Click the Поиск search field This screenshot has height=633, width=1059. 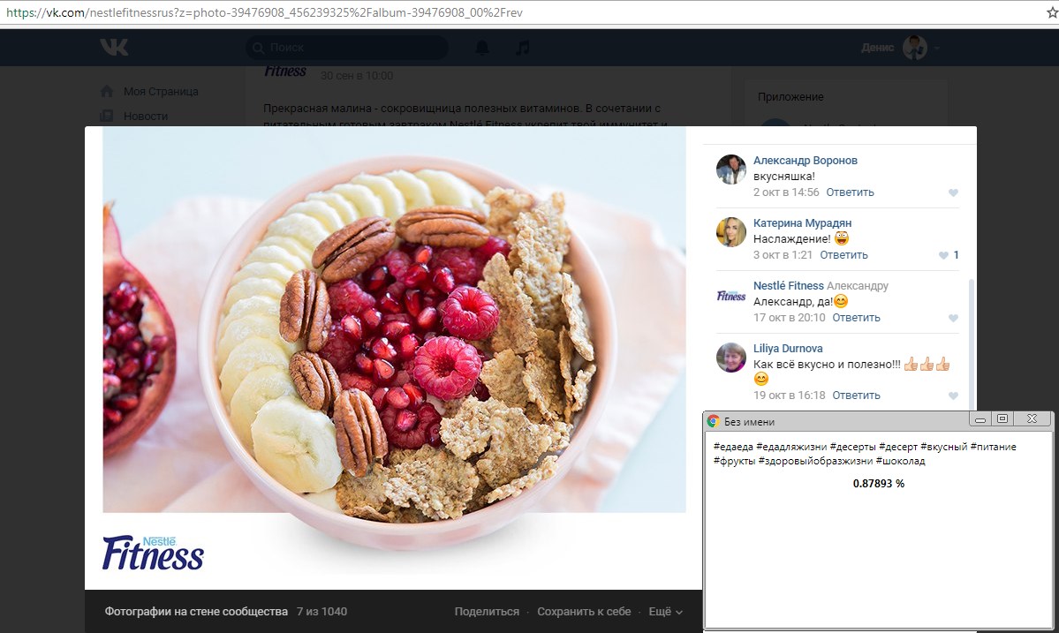pos(347,48)
